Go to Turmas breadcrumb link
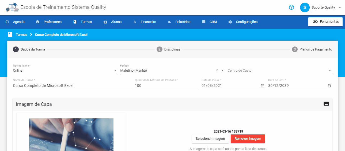The height and width of the screenshot is (151, 345). coord(21,35)
